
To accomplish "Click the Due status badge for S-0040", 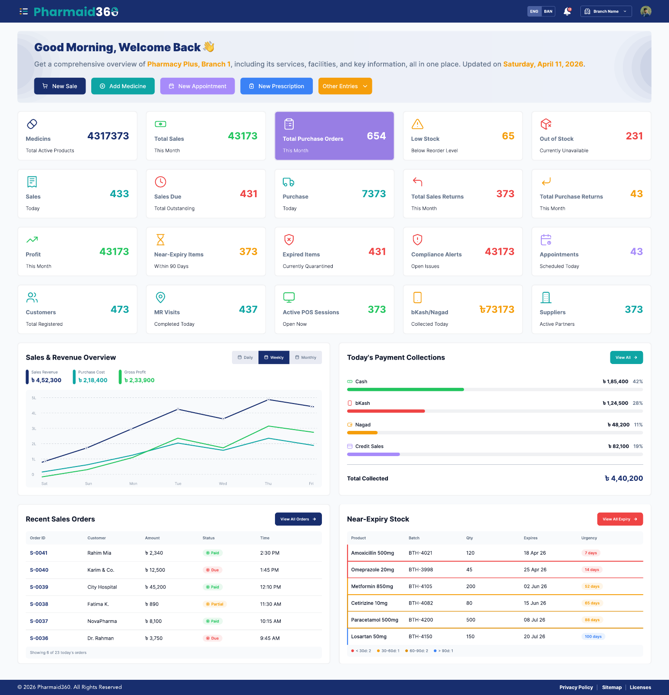I will (x=212, y=570).
